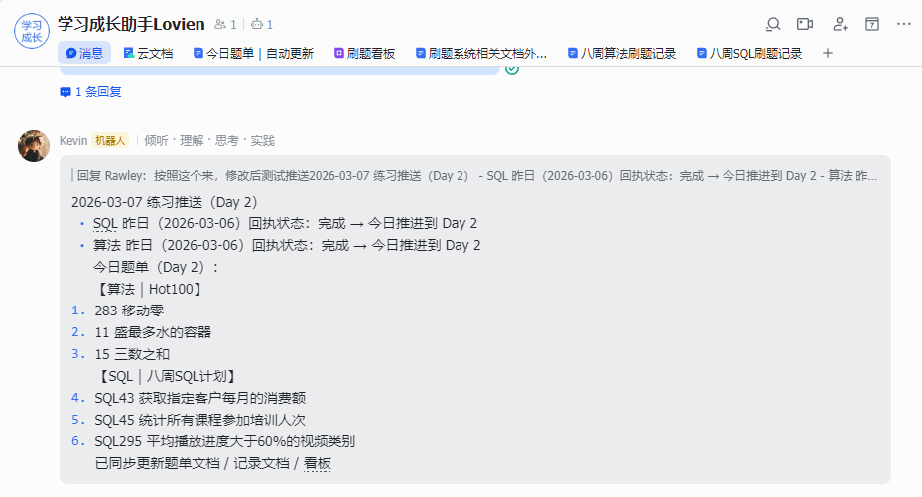Open the 刷题系统相关文档 tab
This screenshot has width=922, height=497.
point(481,54)
